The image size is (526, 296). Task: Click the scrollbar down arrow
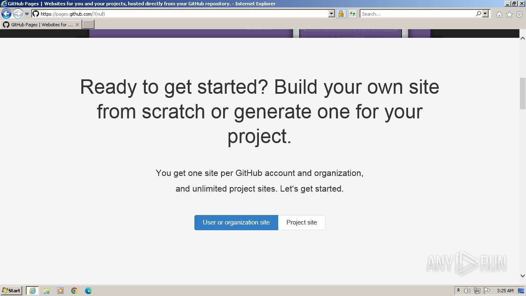click(x=523, y=276)
